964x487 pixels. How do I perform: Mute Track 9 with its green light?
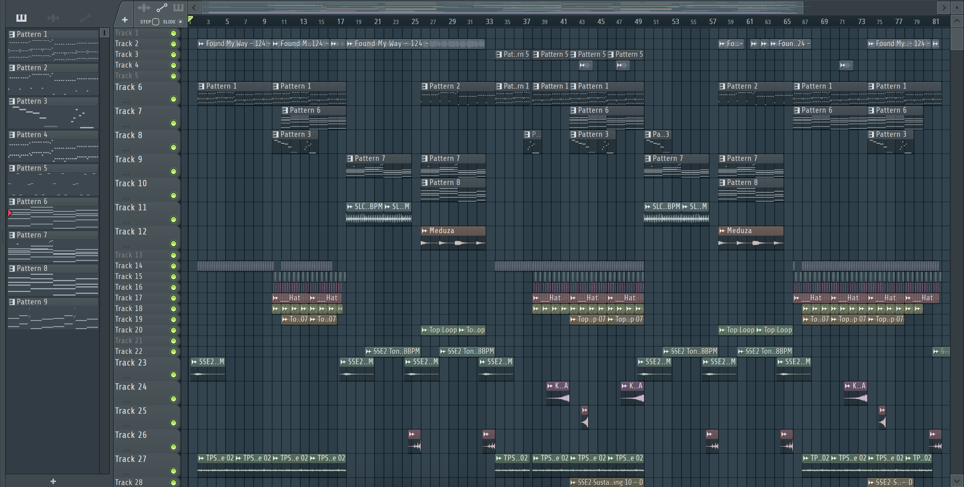coord(173,171)
